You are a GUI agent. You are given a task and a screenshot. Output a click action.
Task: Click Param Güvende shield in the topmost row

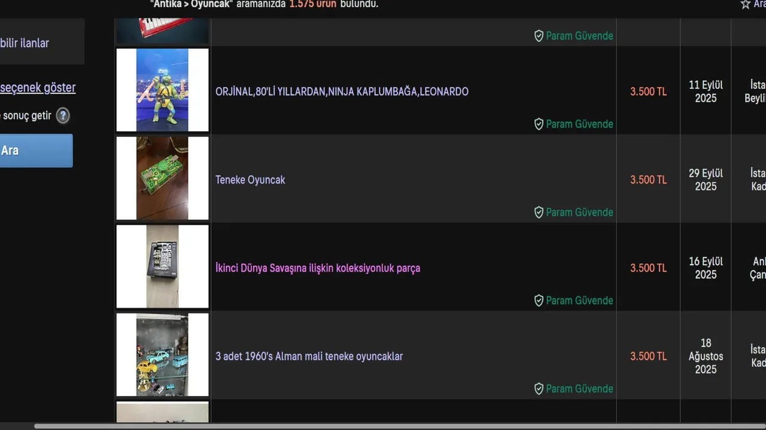pyautogui.click(x=539, y=36)
